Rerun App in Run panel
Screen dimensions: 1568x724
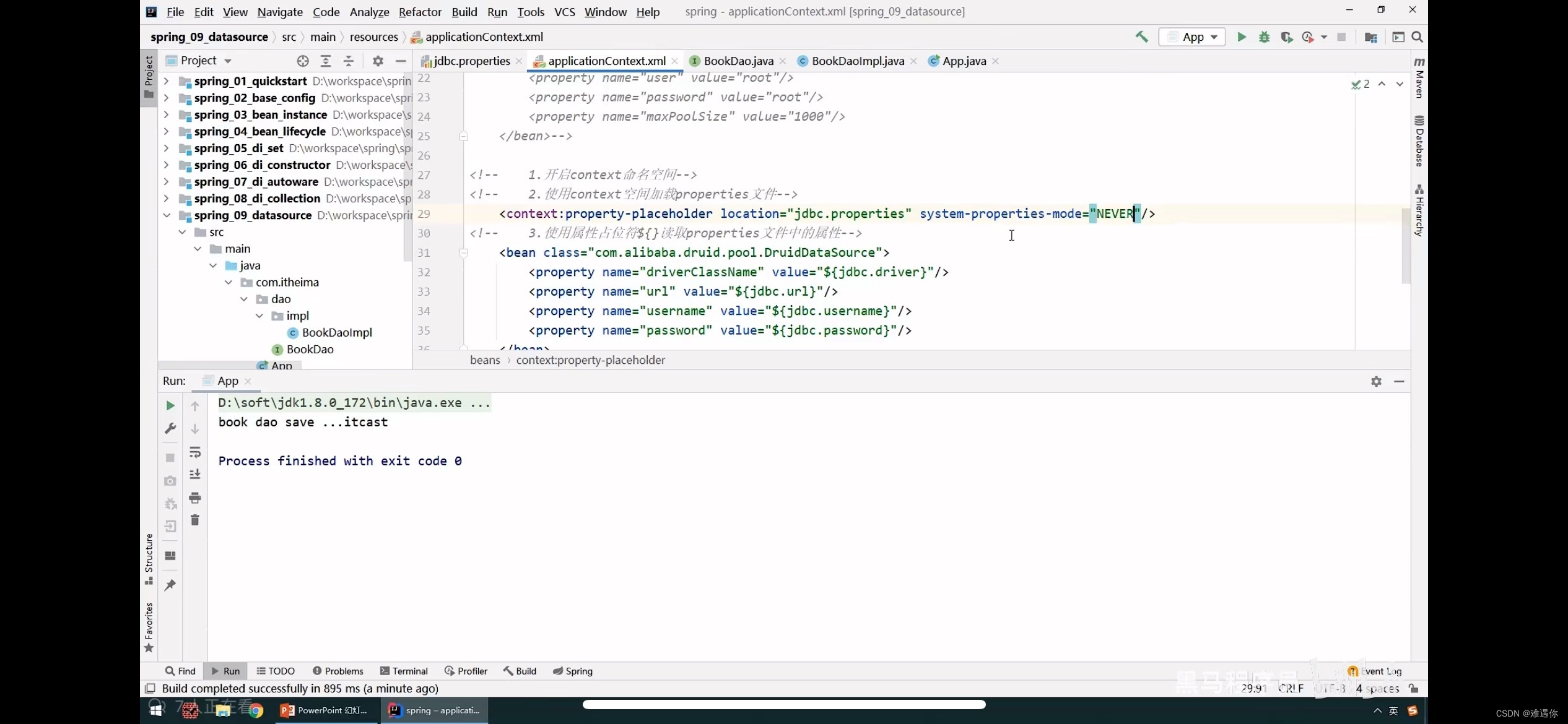pyautogui.click(x=170, y=405)
